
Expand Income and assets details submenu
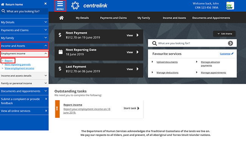(x=24, y=76)
